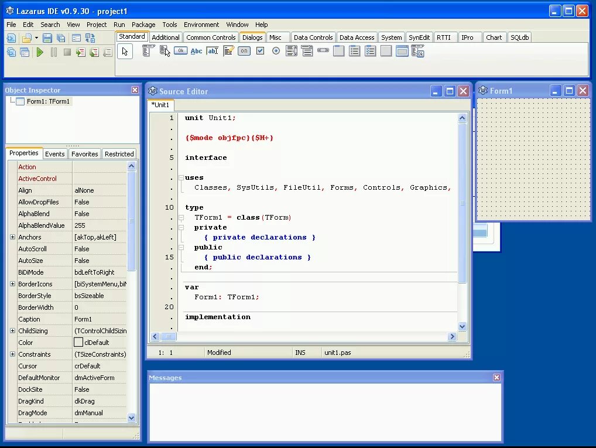Click the green Run button in toolbar

point(40,52)
